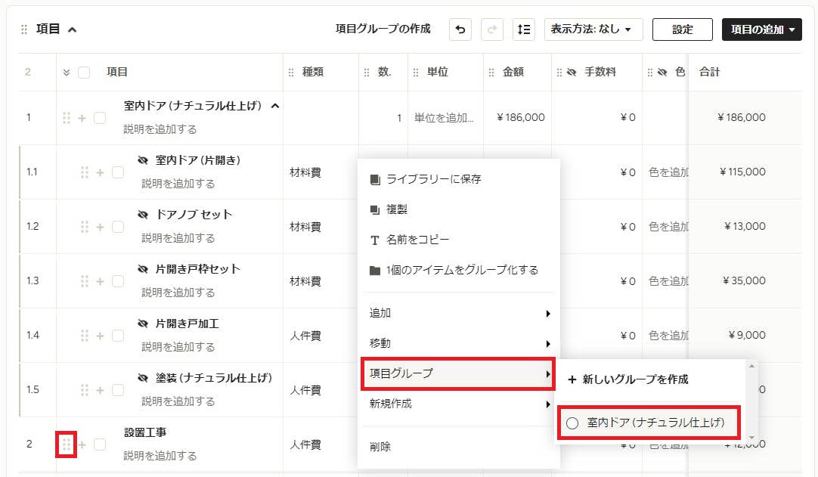
Task: Click 説明を追加する under 設置工事
Action: 160,456
